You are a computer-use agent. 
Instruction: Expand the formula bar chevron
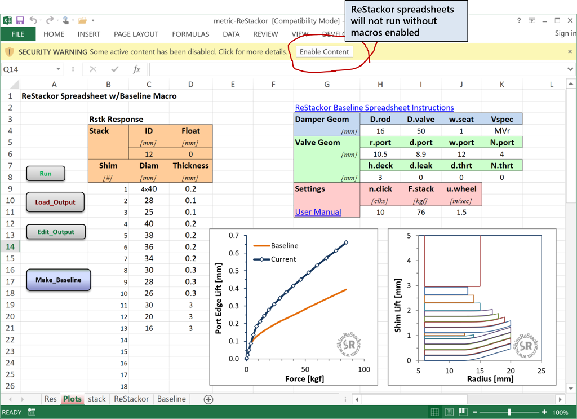[x=570, y=69]
